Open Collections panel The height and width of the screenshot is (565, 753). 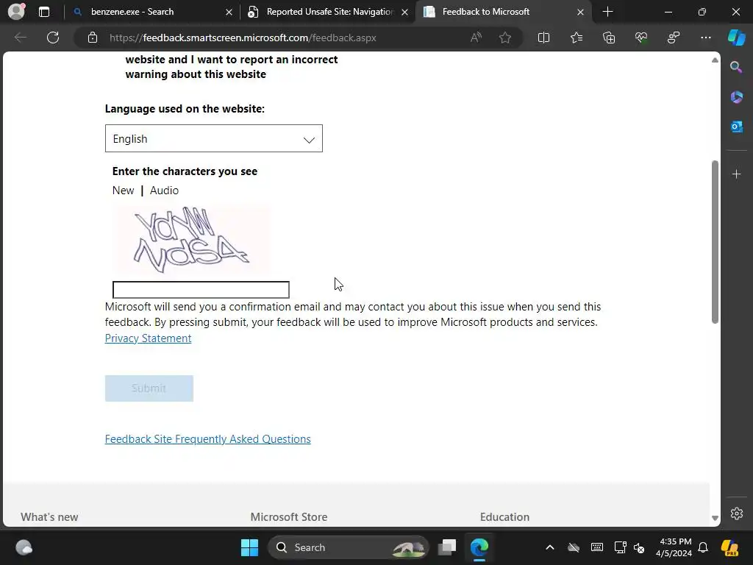pyautogui.click(x=609, y=38)
